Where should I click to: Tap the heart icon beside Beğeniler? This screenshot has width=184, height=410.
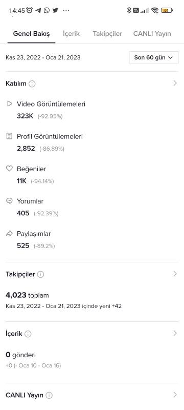pos(9,169)
